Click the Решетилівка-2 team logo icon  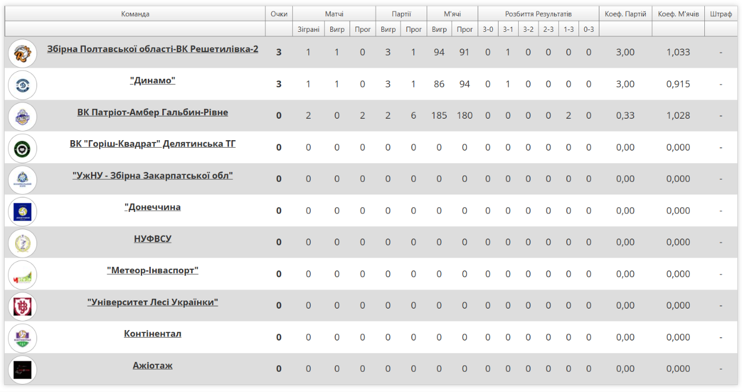click(23, 53)
